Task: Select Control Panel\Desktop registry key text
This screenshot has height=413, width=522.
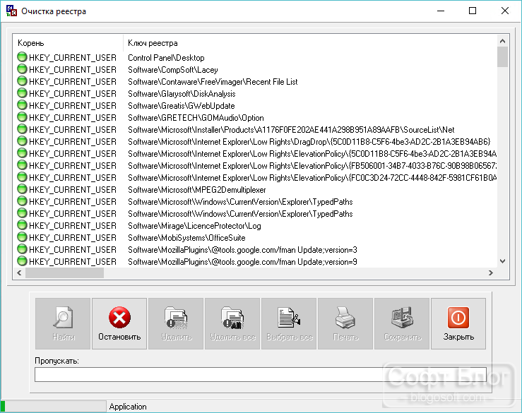Action: click(x=166, y=58)
